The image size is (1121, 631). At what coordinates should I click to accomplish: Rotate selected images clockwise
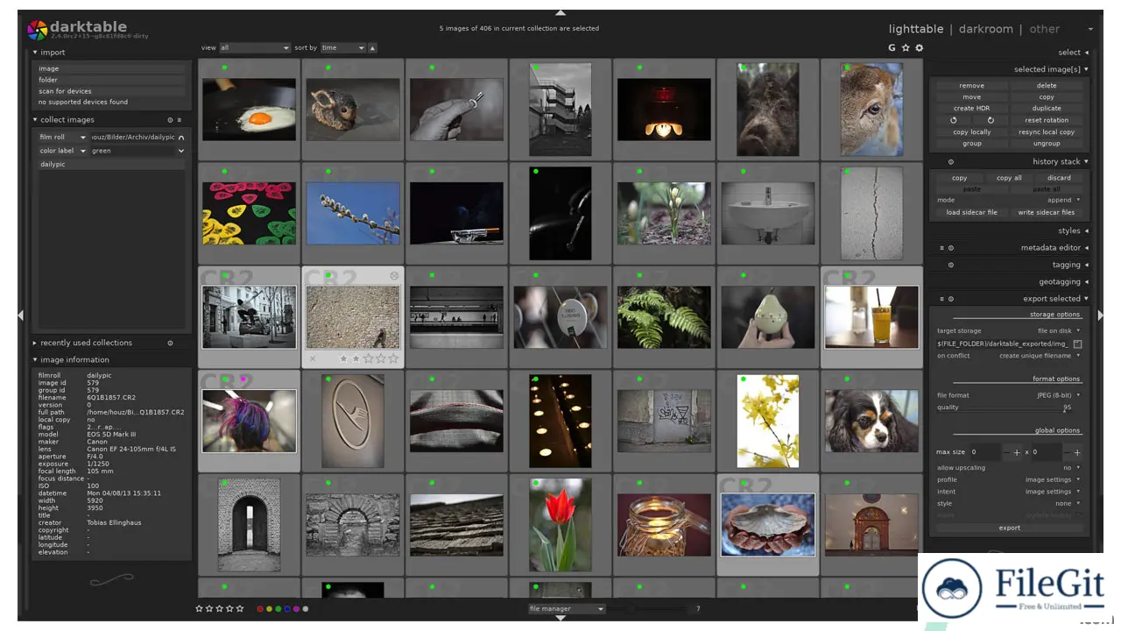[991, 120]
